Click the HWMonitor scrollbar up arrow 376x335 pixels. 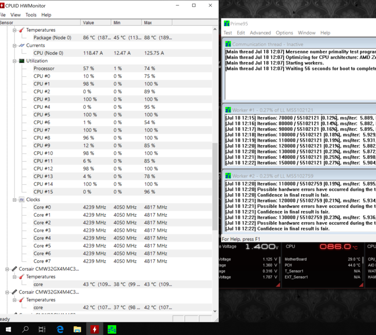[215, 29]
